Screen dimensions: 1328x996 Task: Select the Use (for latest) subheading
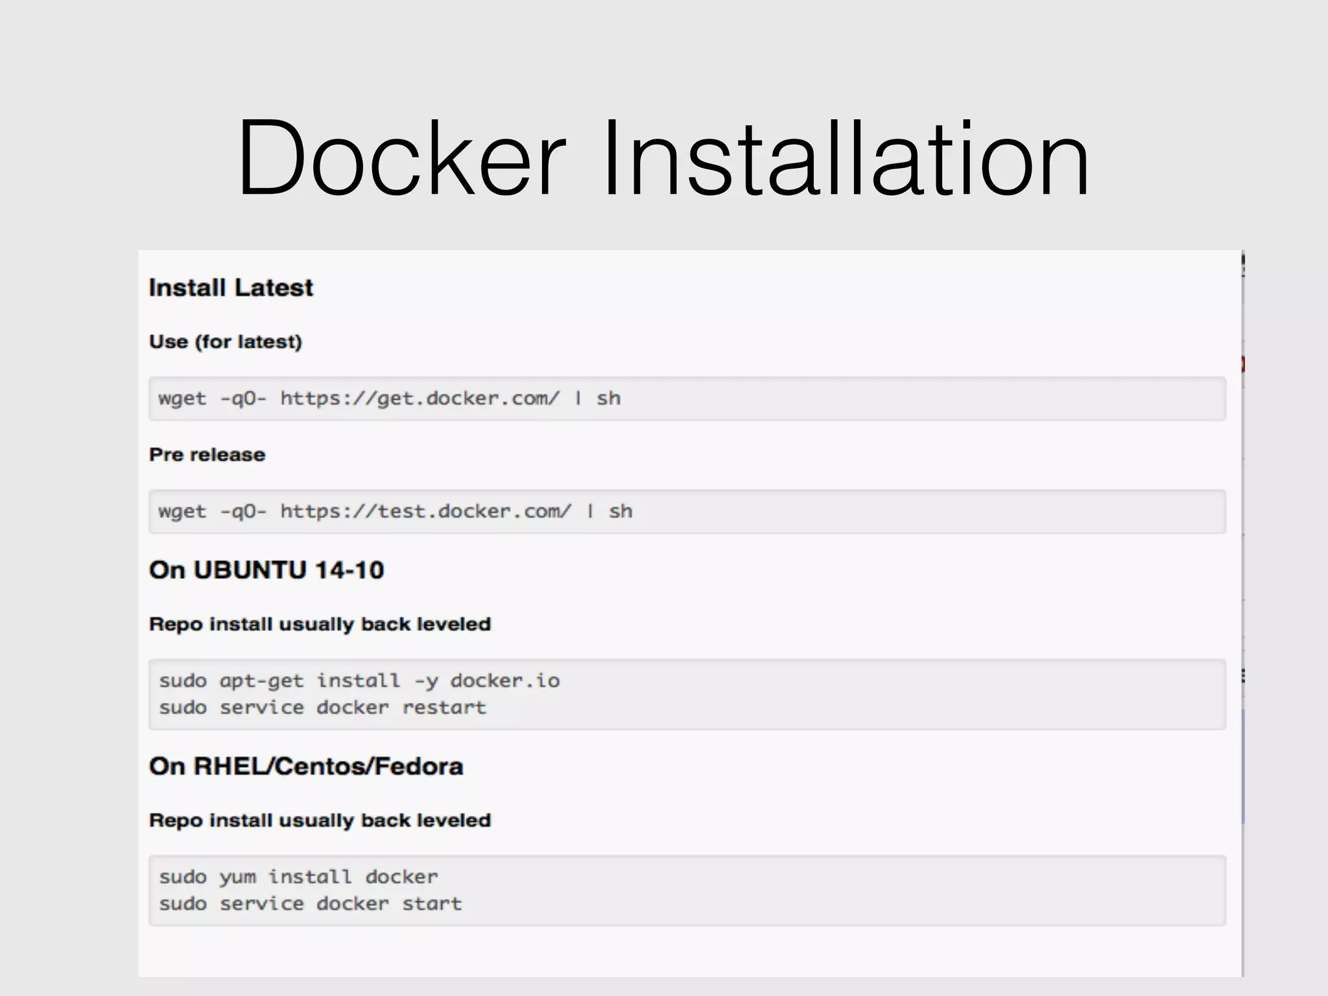click(x=226, y=342)
